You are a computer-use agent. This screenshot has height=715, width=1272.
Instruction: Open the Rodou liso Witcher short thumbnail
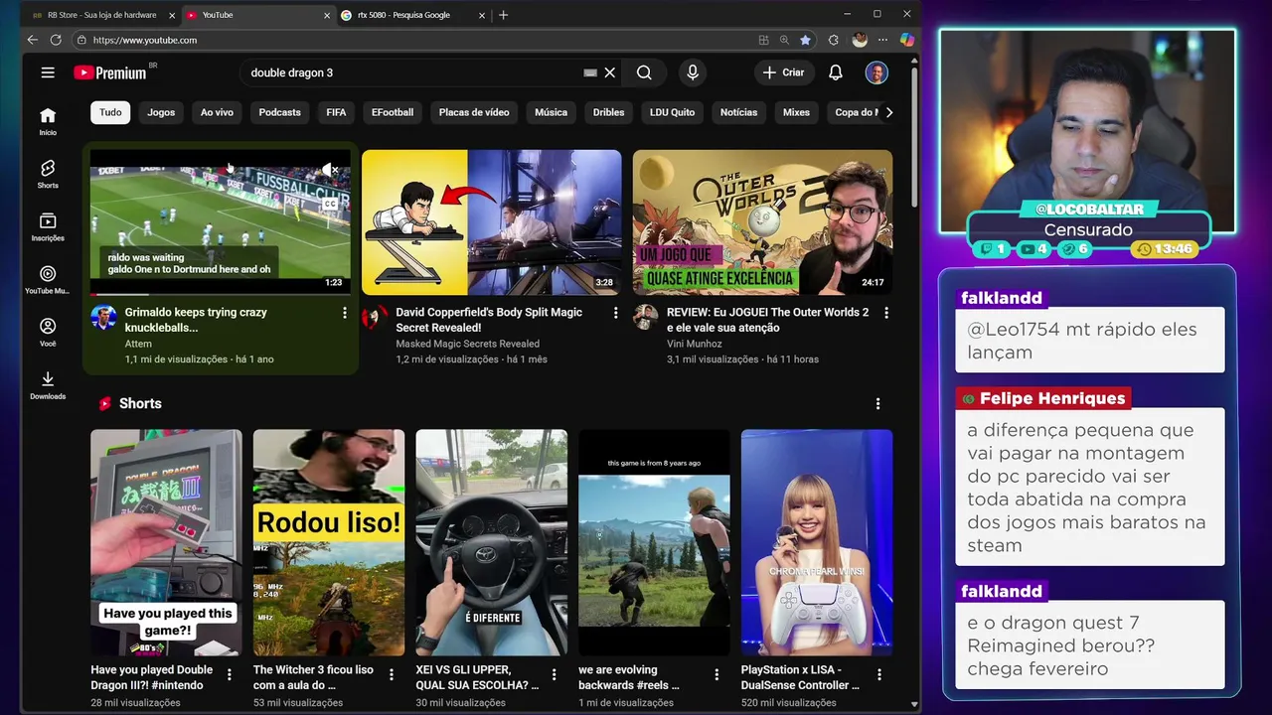coord(329,542)
